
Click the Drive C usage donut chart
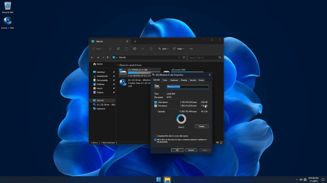pos(181,119)
